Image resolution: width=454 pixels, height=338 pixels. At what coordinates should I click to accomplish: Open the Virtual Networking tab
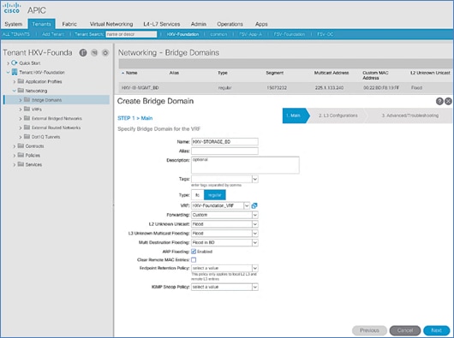(111, 24)
